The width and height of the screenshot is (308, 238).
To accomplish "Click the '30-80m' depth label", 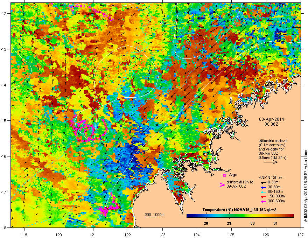I will 274,187.
